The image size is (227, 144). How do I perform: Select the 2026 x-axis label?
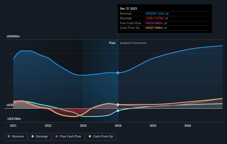pyautogui.click(x=188, y=126)
